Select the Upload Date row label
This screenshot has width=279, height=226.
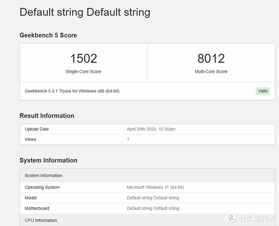click(x=37, y=129)
